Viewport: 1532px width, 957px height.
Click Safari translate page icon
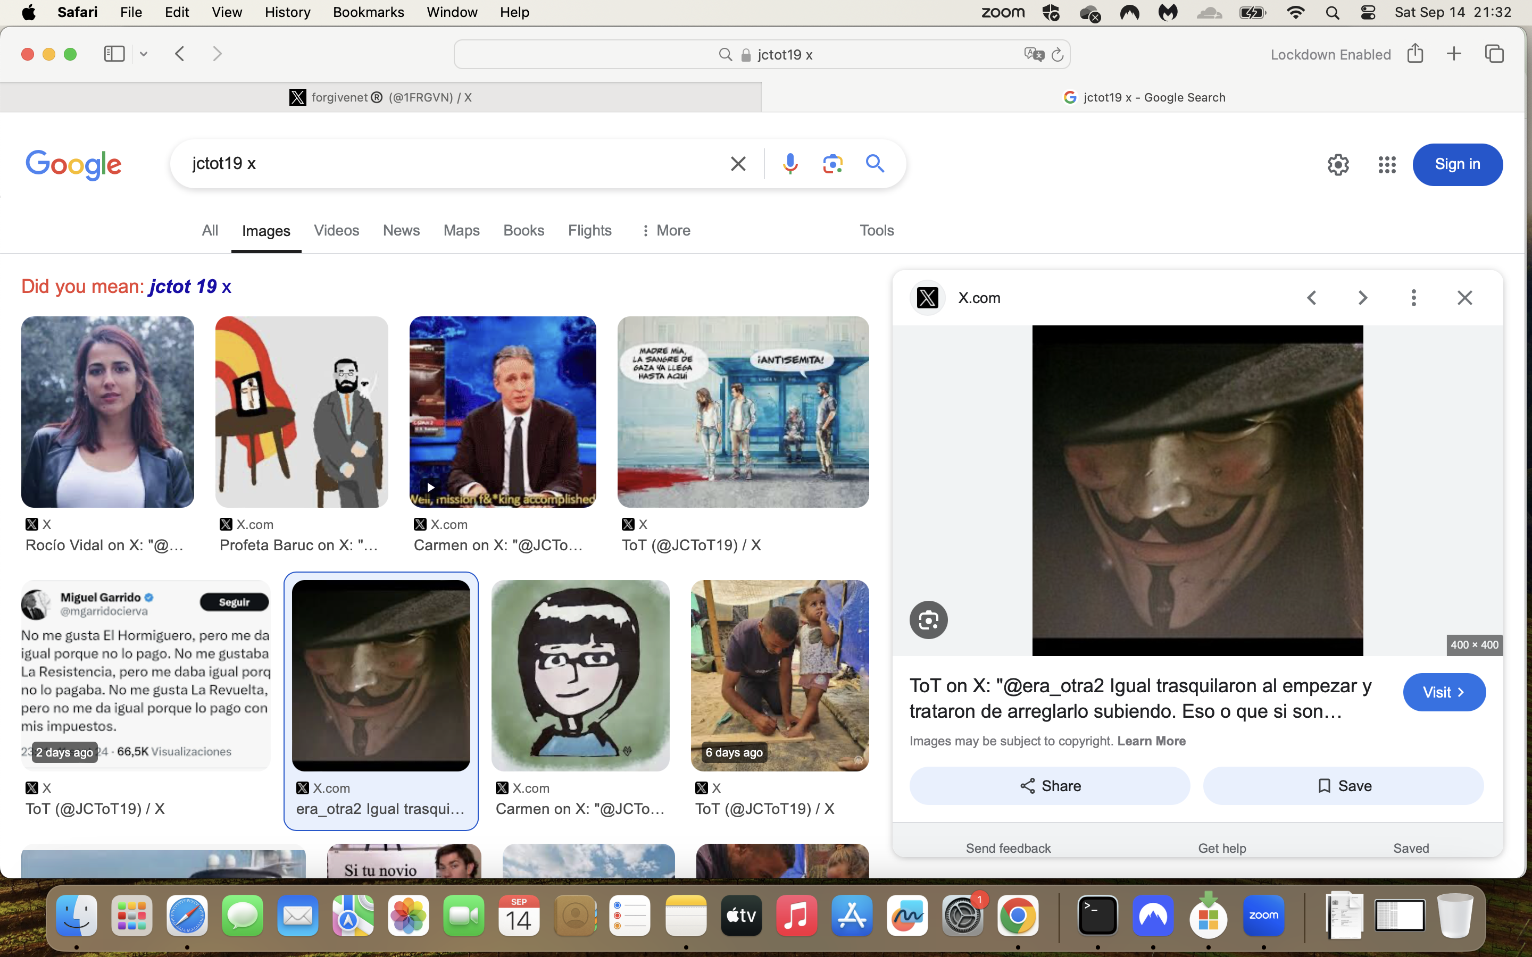tap(1033, 54)
